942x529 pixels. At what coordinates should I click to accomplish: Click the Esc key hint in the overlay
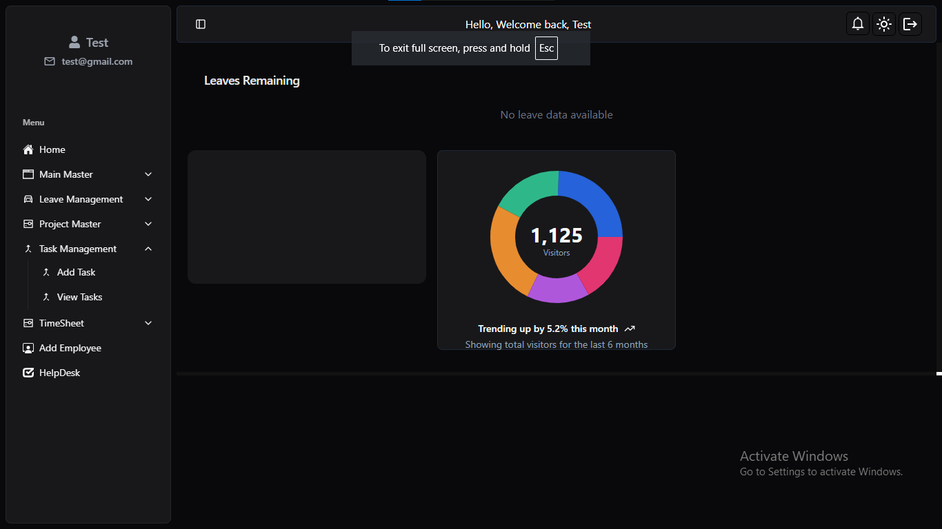tap(546, 48)
